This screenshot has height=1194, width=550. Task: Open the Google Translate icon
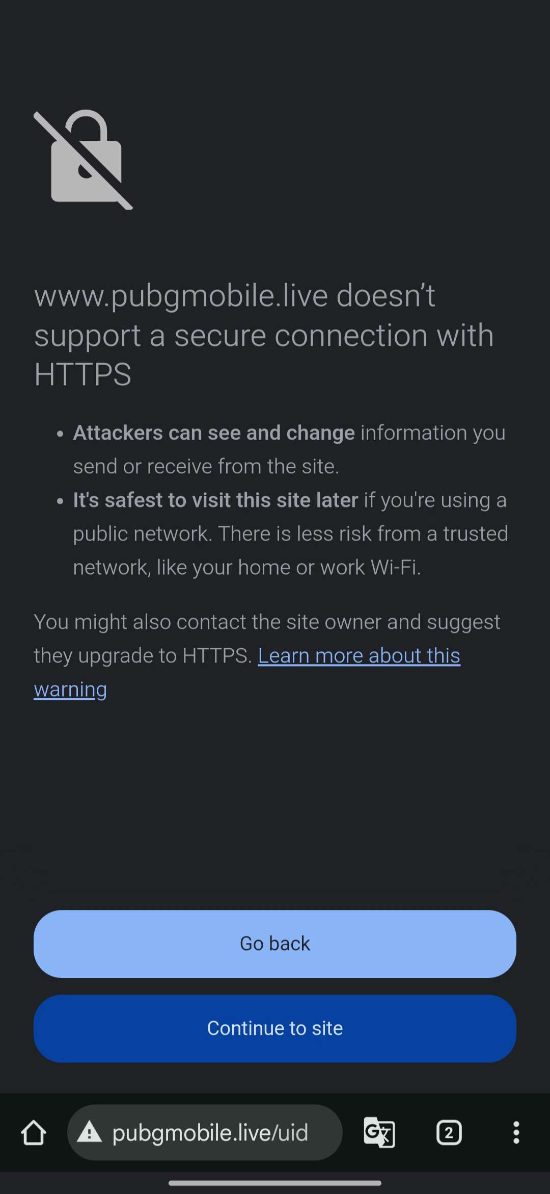379,1133
